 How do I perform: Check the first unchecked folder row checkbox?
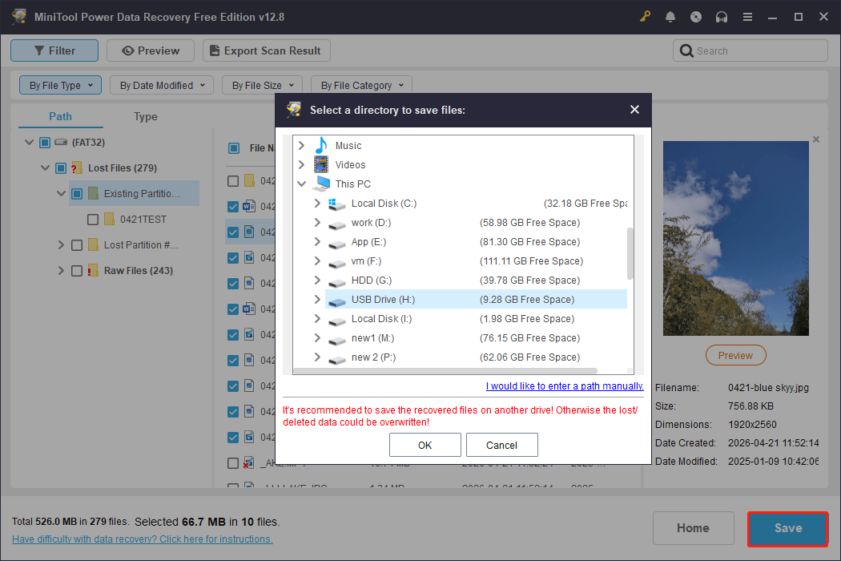click(x=233, y=181)
